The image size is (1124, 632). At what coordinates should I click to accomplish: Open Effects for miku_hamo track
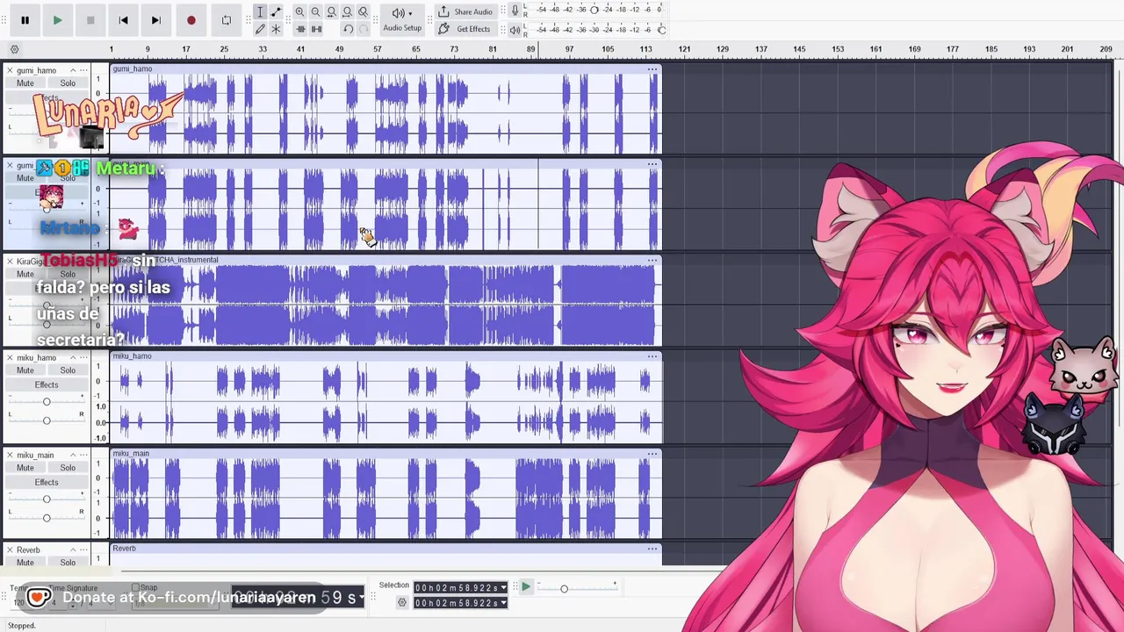click(47, 384)
